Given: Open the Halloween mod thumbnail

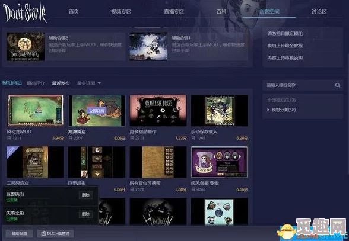Looking at the screenshot, I should coord(158,211).
